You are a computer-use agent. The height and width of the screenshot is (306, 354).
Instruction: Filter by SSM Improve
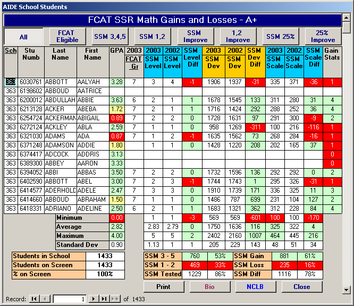pos(195,37)
